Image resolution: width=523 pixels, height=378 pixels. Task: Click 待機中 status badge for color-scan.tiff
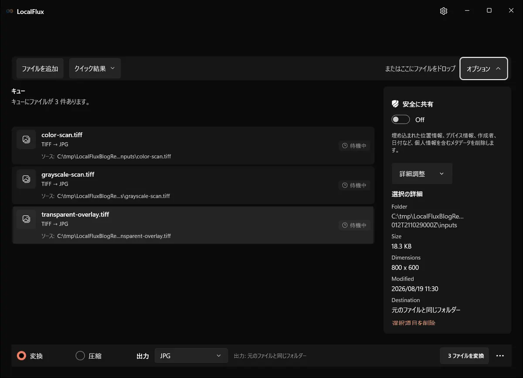(354, 146)
